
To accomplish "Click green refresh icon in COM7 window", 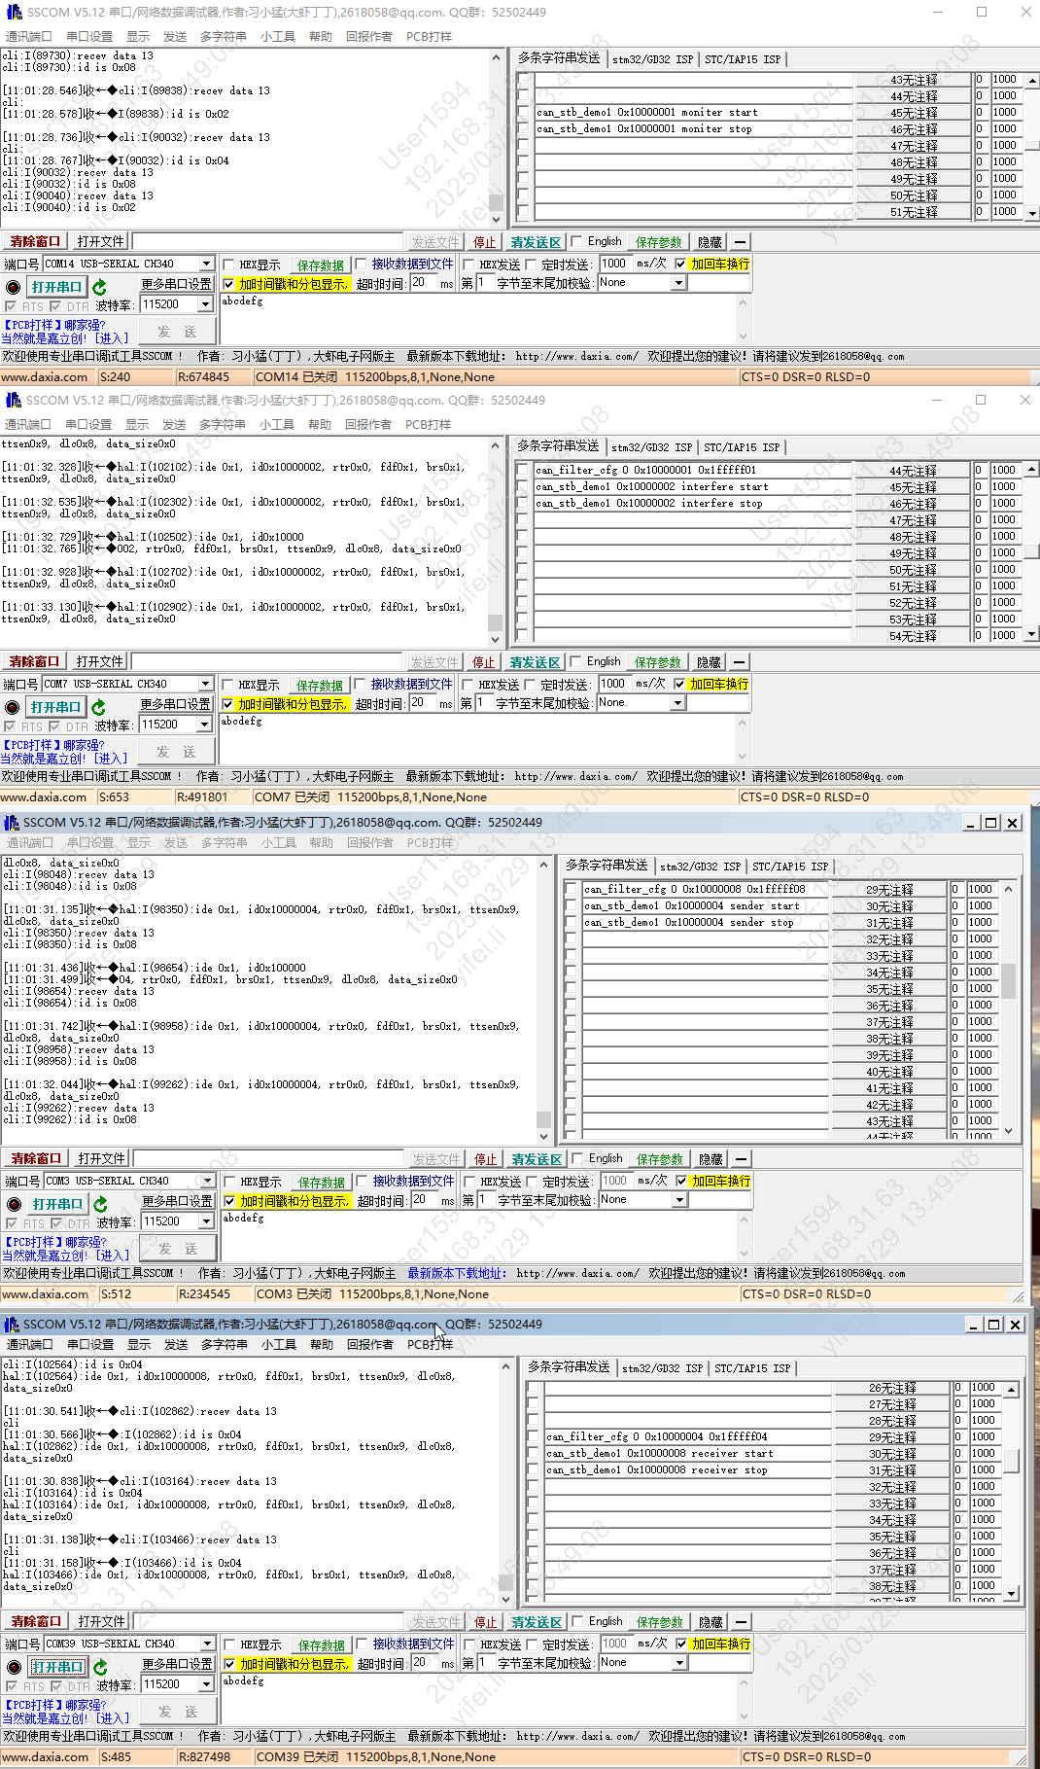I will 98,707.
